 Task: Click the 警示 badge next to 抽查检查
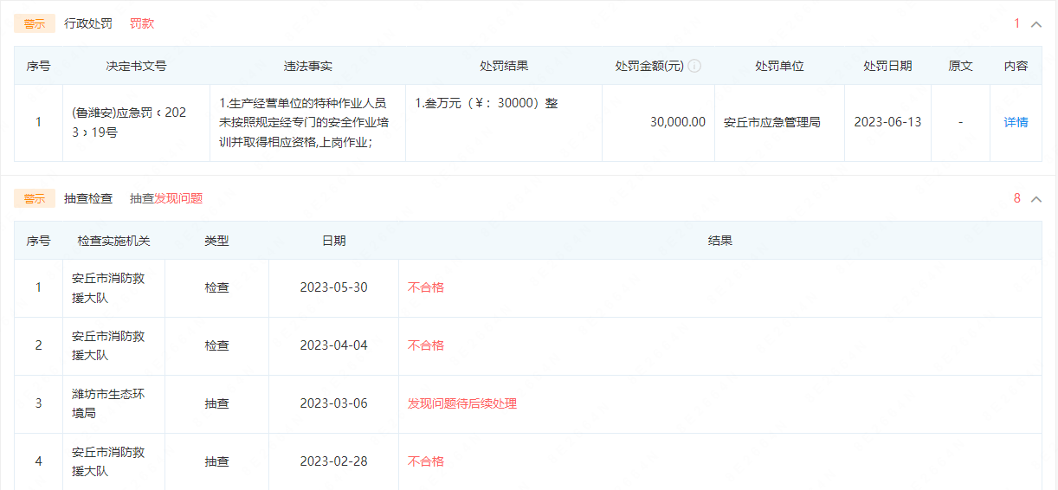35,198
